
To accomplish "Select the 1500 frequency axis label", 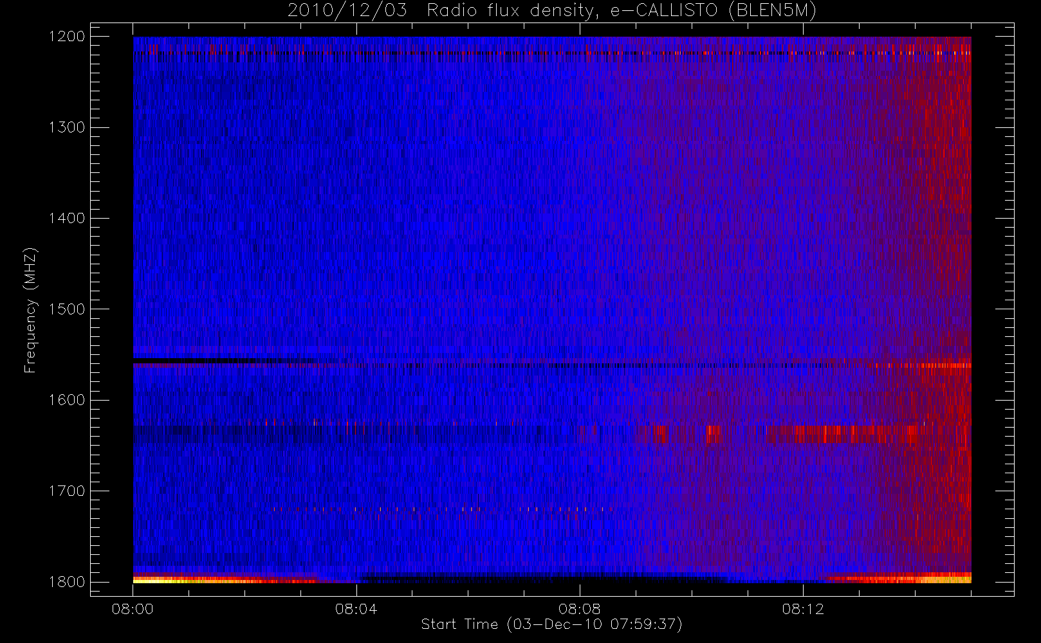I will (x=67, y=309).
